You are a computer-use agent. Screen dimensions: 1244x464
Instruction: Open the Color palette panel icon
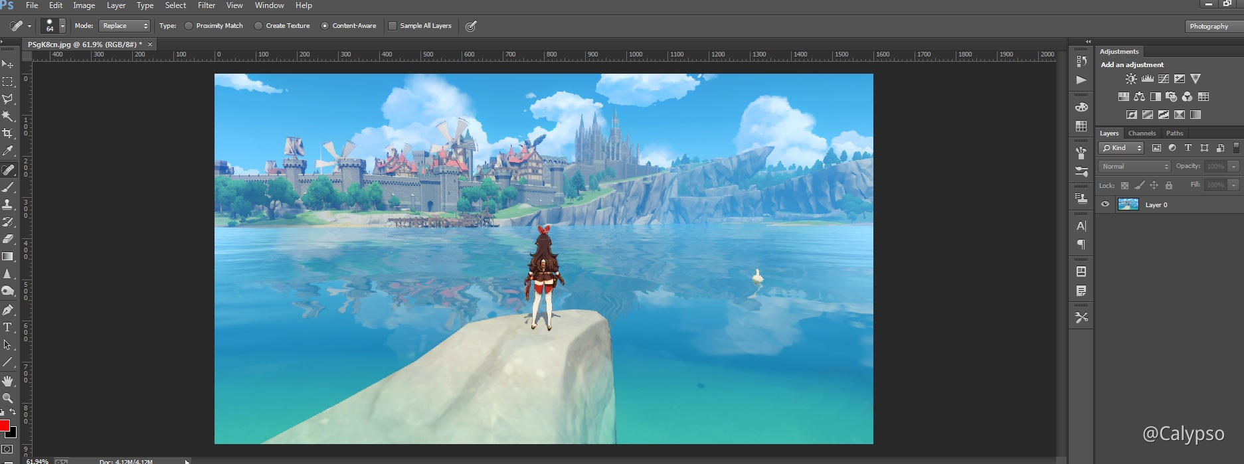[x=1081, y=107]
